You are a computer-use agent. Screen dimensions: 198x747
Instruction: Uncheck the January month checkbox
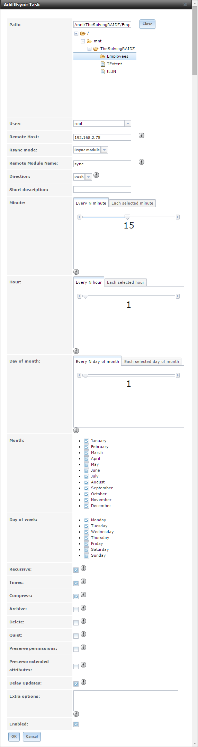pyautogui.click(x=87, y=441)
